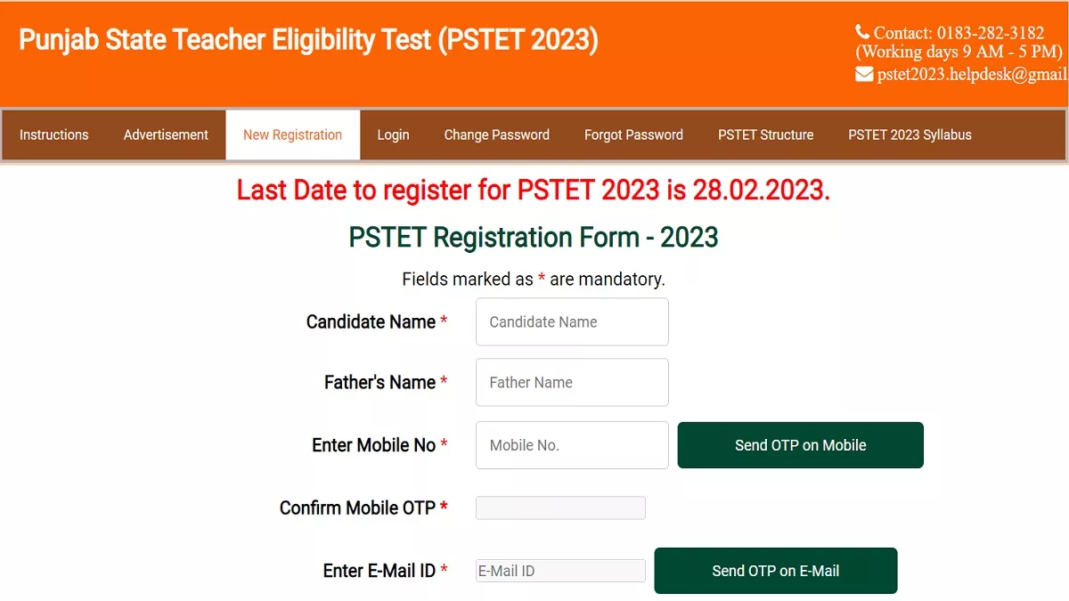Open PSTET 2023 Syllabus page

[910, 135]
